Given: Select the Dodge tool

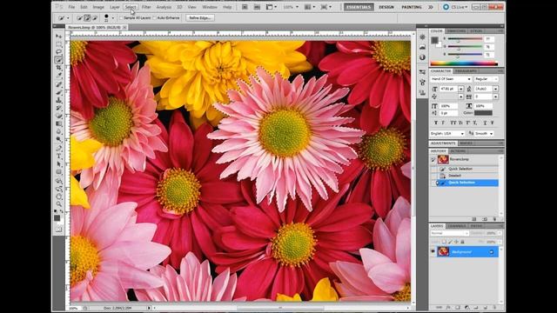Looking at the screenshot, I should (58, 139).
